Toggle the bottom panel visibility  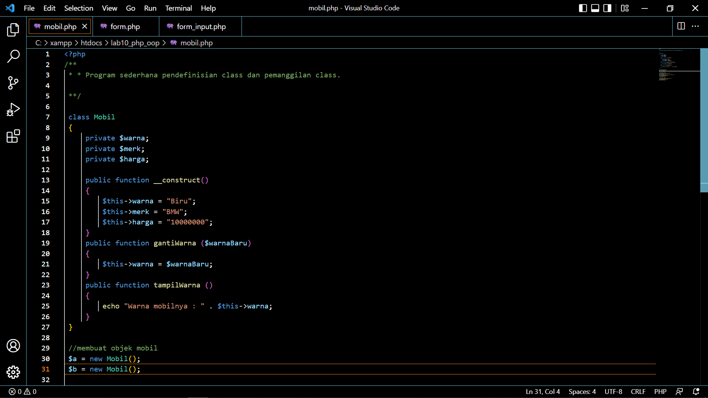click(x=595, y=8)
